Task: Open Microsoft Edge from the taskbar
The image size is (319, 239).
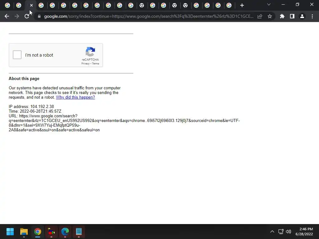Action: [x=65, y=232]
